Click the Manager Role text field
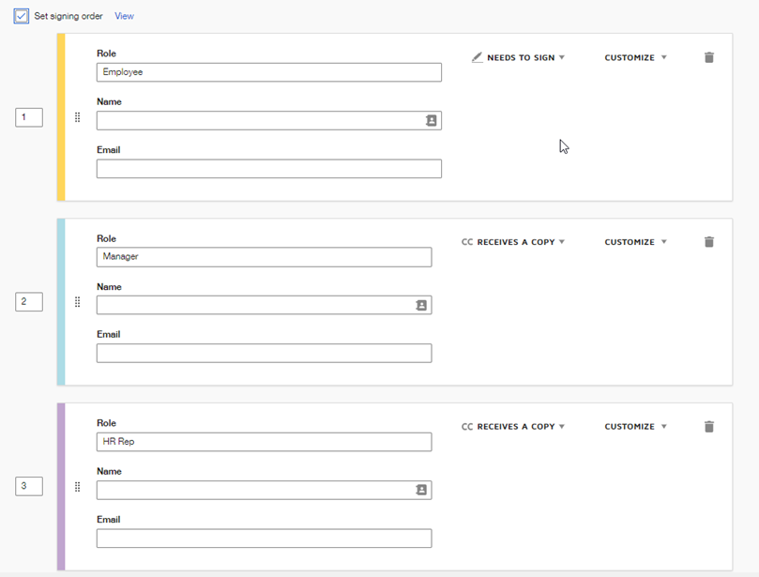This screenshot has height=577, width=759. pos(264,257)
